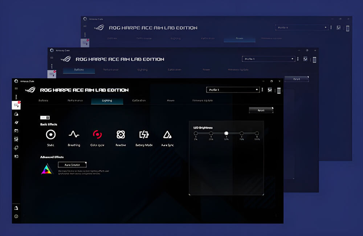Open the round icon at sidebar bottom
This screenshot has width=363, height=236.
[16, 216]
